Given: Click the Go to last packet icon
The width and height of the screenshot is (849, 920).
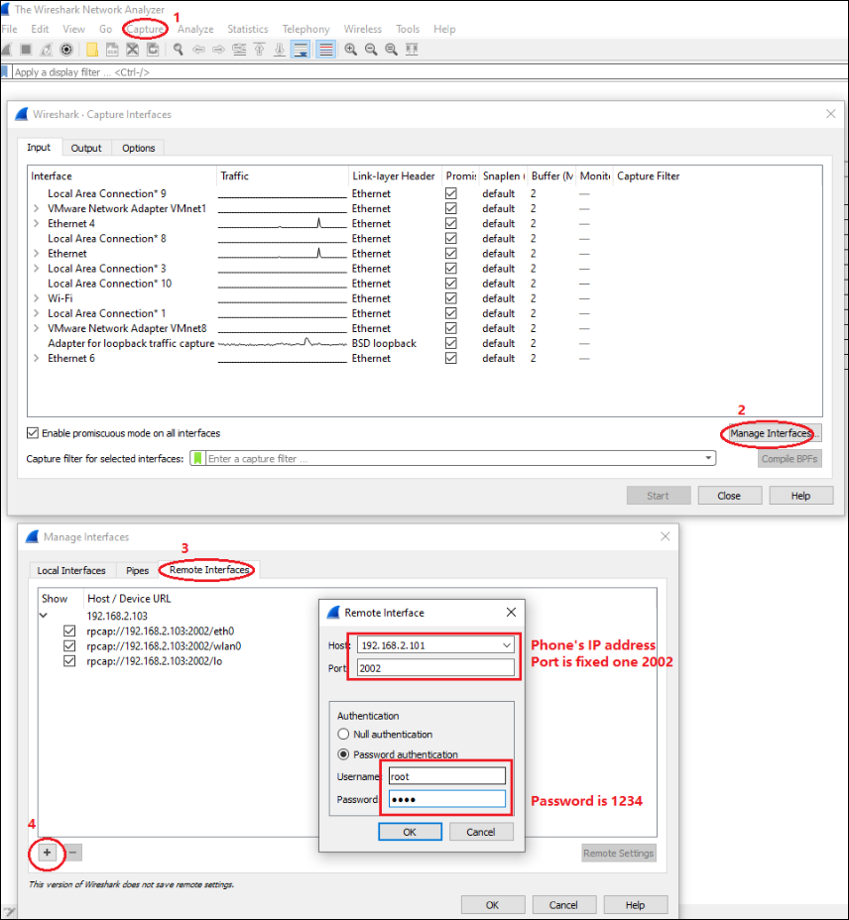Looking at the screenshot, I should pos(280,50).
